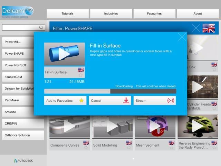The image size is (221, 166).
Task: Play the Fill-in Surface video thumbnail
Action: (65, 54)
